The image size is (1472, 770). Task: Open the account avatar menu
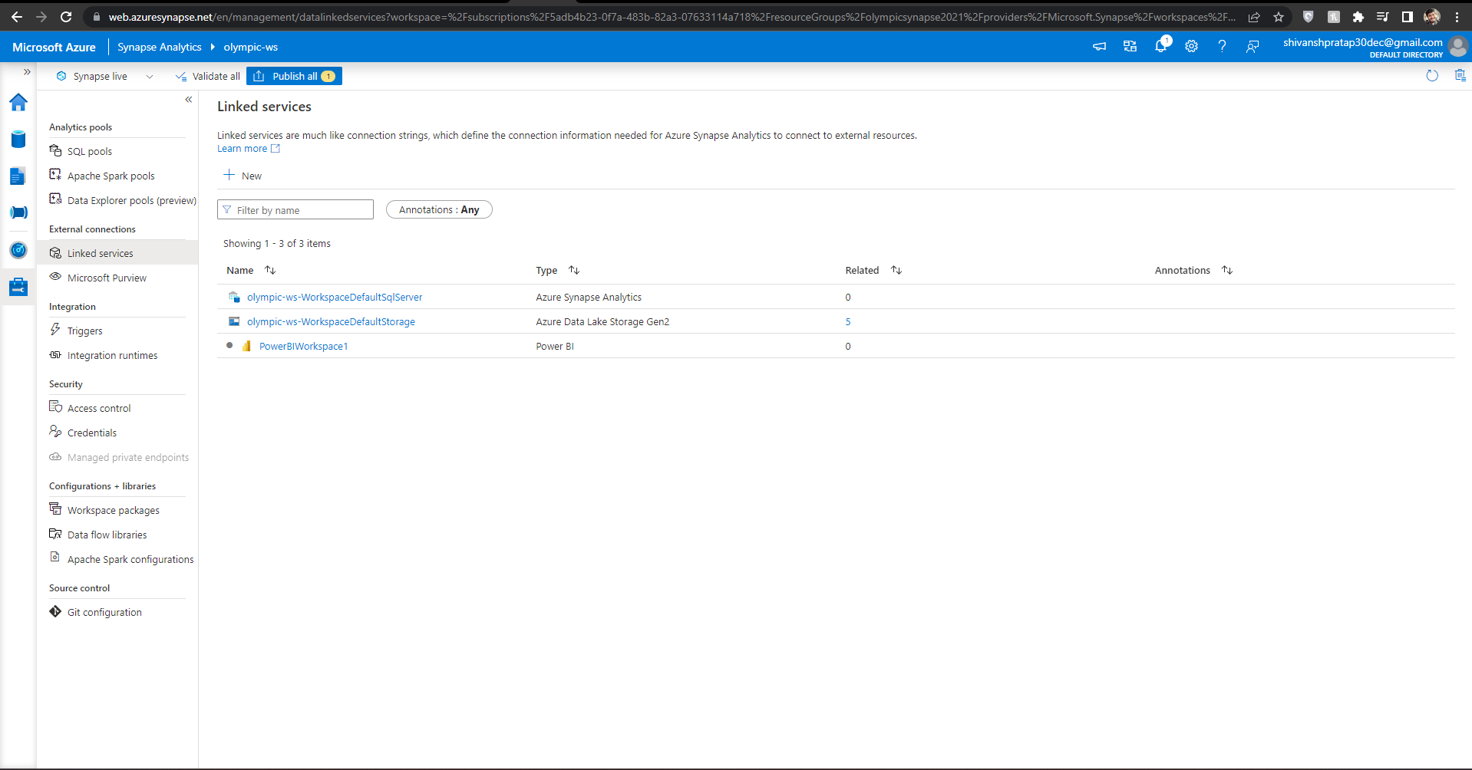[x=1457, y=48]
